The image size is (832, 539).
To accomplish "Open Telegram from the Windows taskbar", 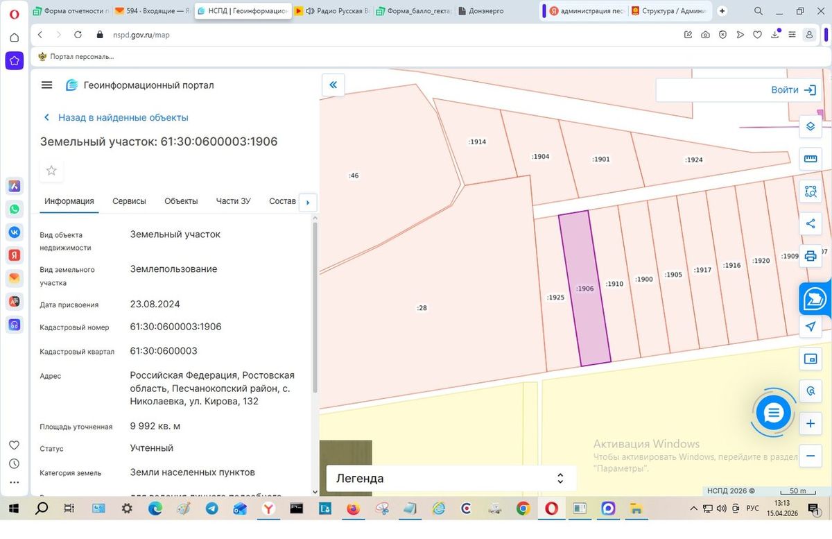I will (211, 508).
